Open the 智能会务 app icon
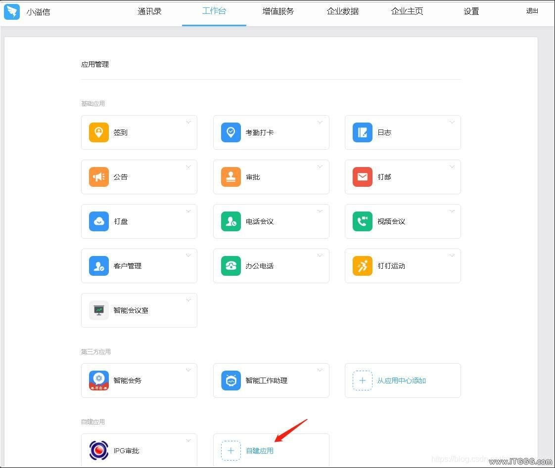The height and width of the screenshot is (468, 555). pos(99,381)
